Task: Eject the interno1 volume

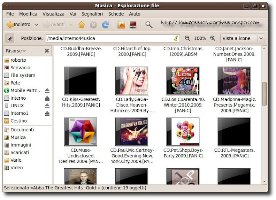Action: pyautogui.click(x=47, y=113)
